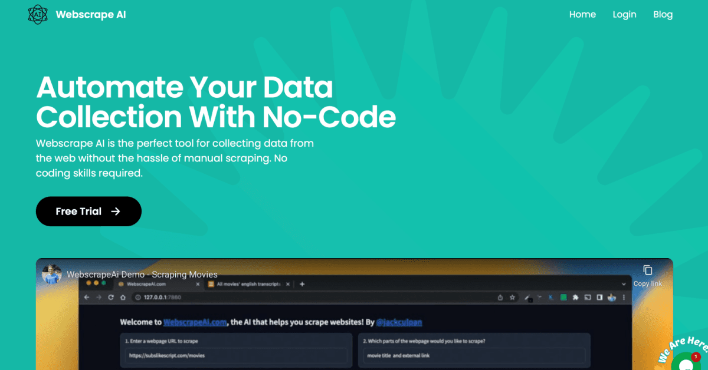Screen dimensions: 708x370
Task: Click the home icon in the demo browser
Action: click(123, 298)
